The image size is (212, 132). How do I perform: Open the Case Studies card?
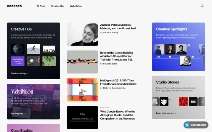(33, 128)
